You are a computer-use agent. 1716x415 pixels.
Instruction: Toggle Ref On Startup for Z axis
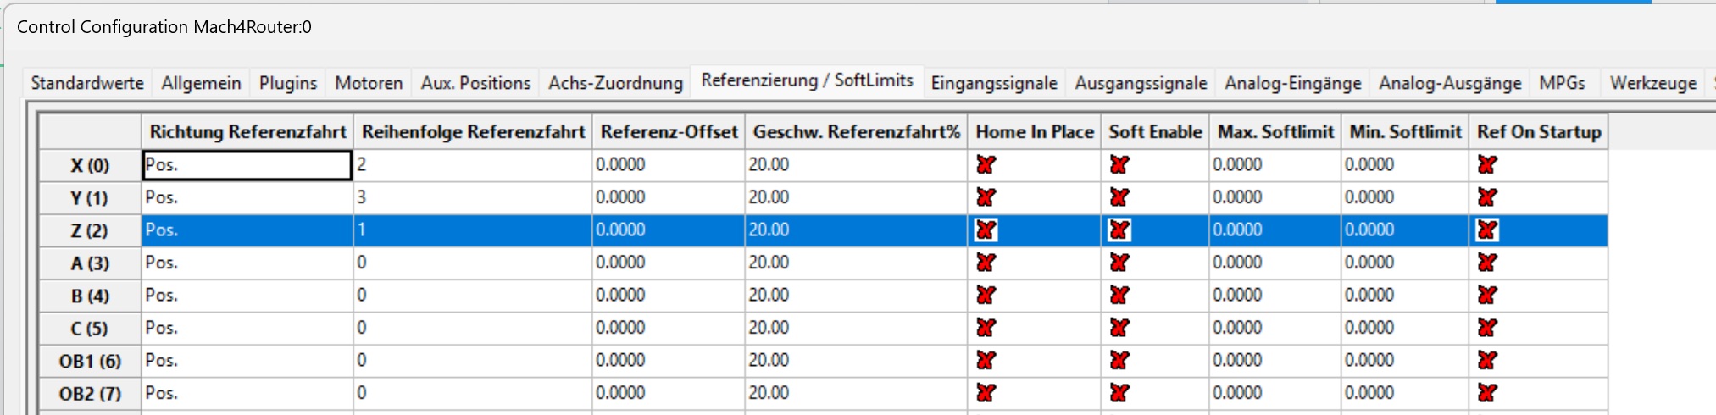point(1487,230)
